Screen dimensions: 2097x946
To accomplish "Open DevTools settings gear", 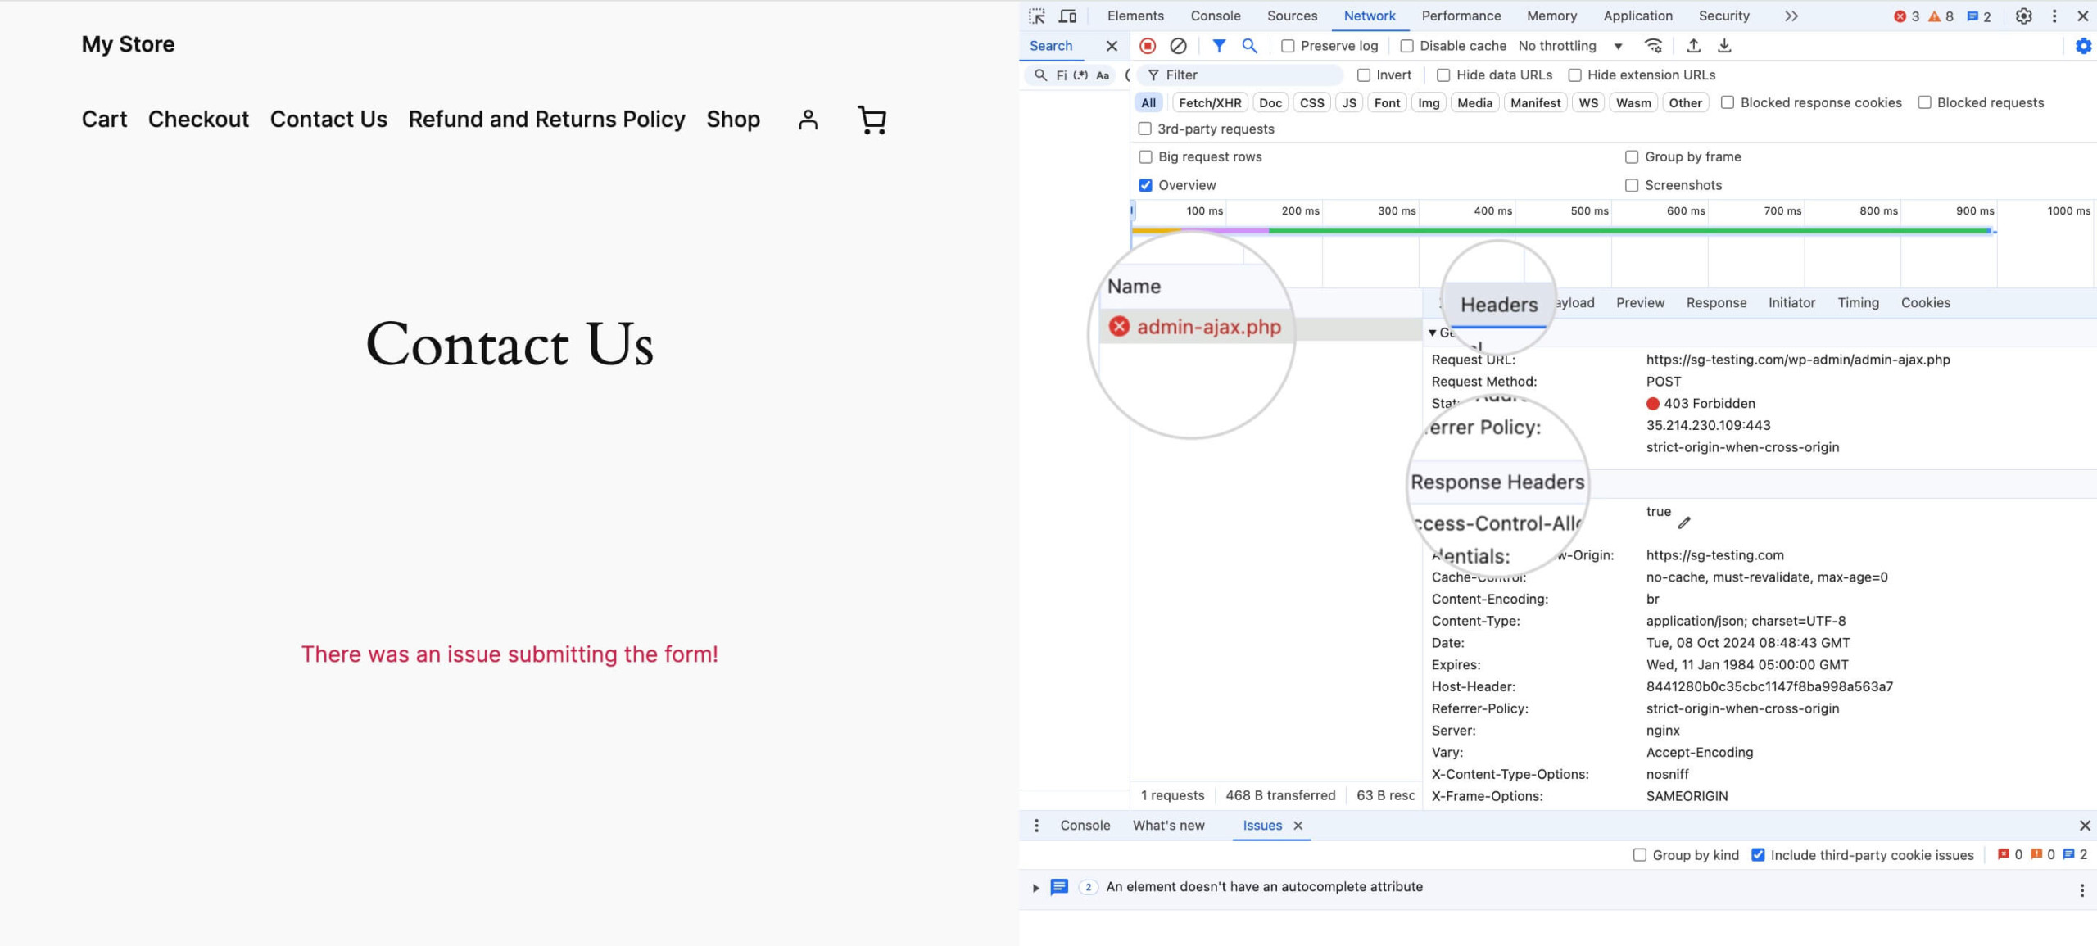I will [x=2023, y=16].
